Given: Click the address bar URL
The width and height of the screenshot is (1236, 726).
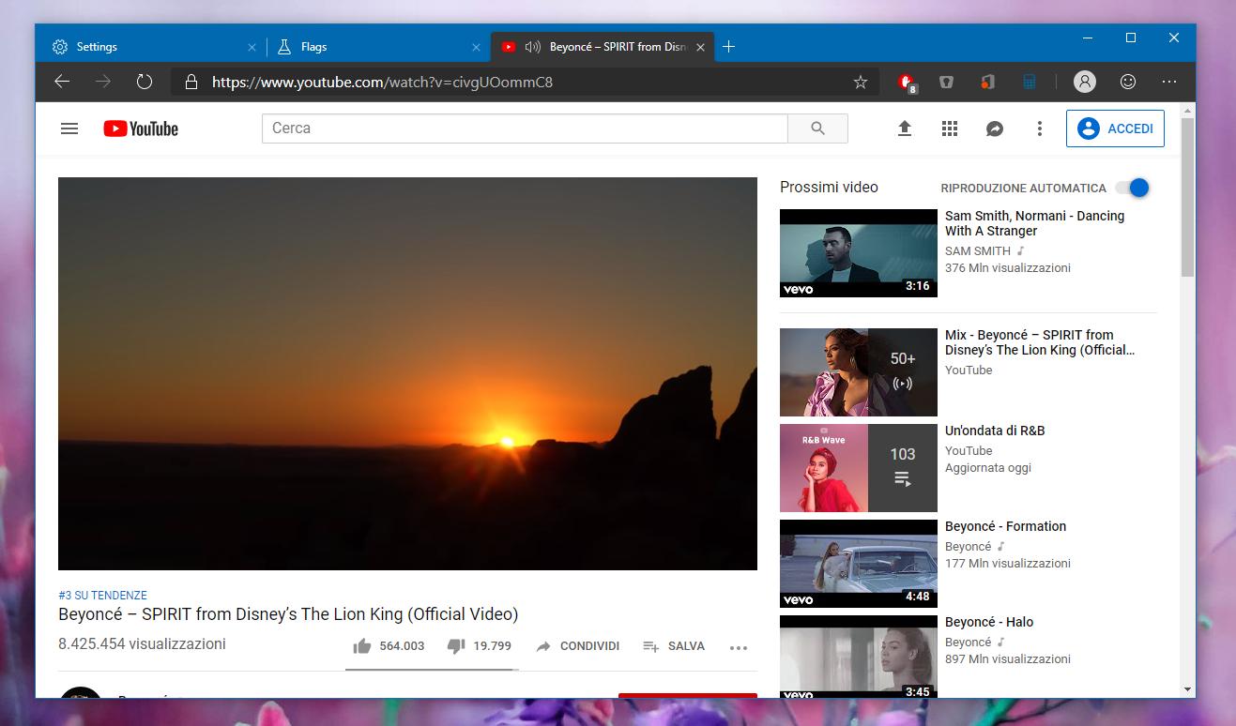Looking at the screenshot, I should coord(382,83).
